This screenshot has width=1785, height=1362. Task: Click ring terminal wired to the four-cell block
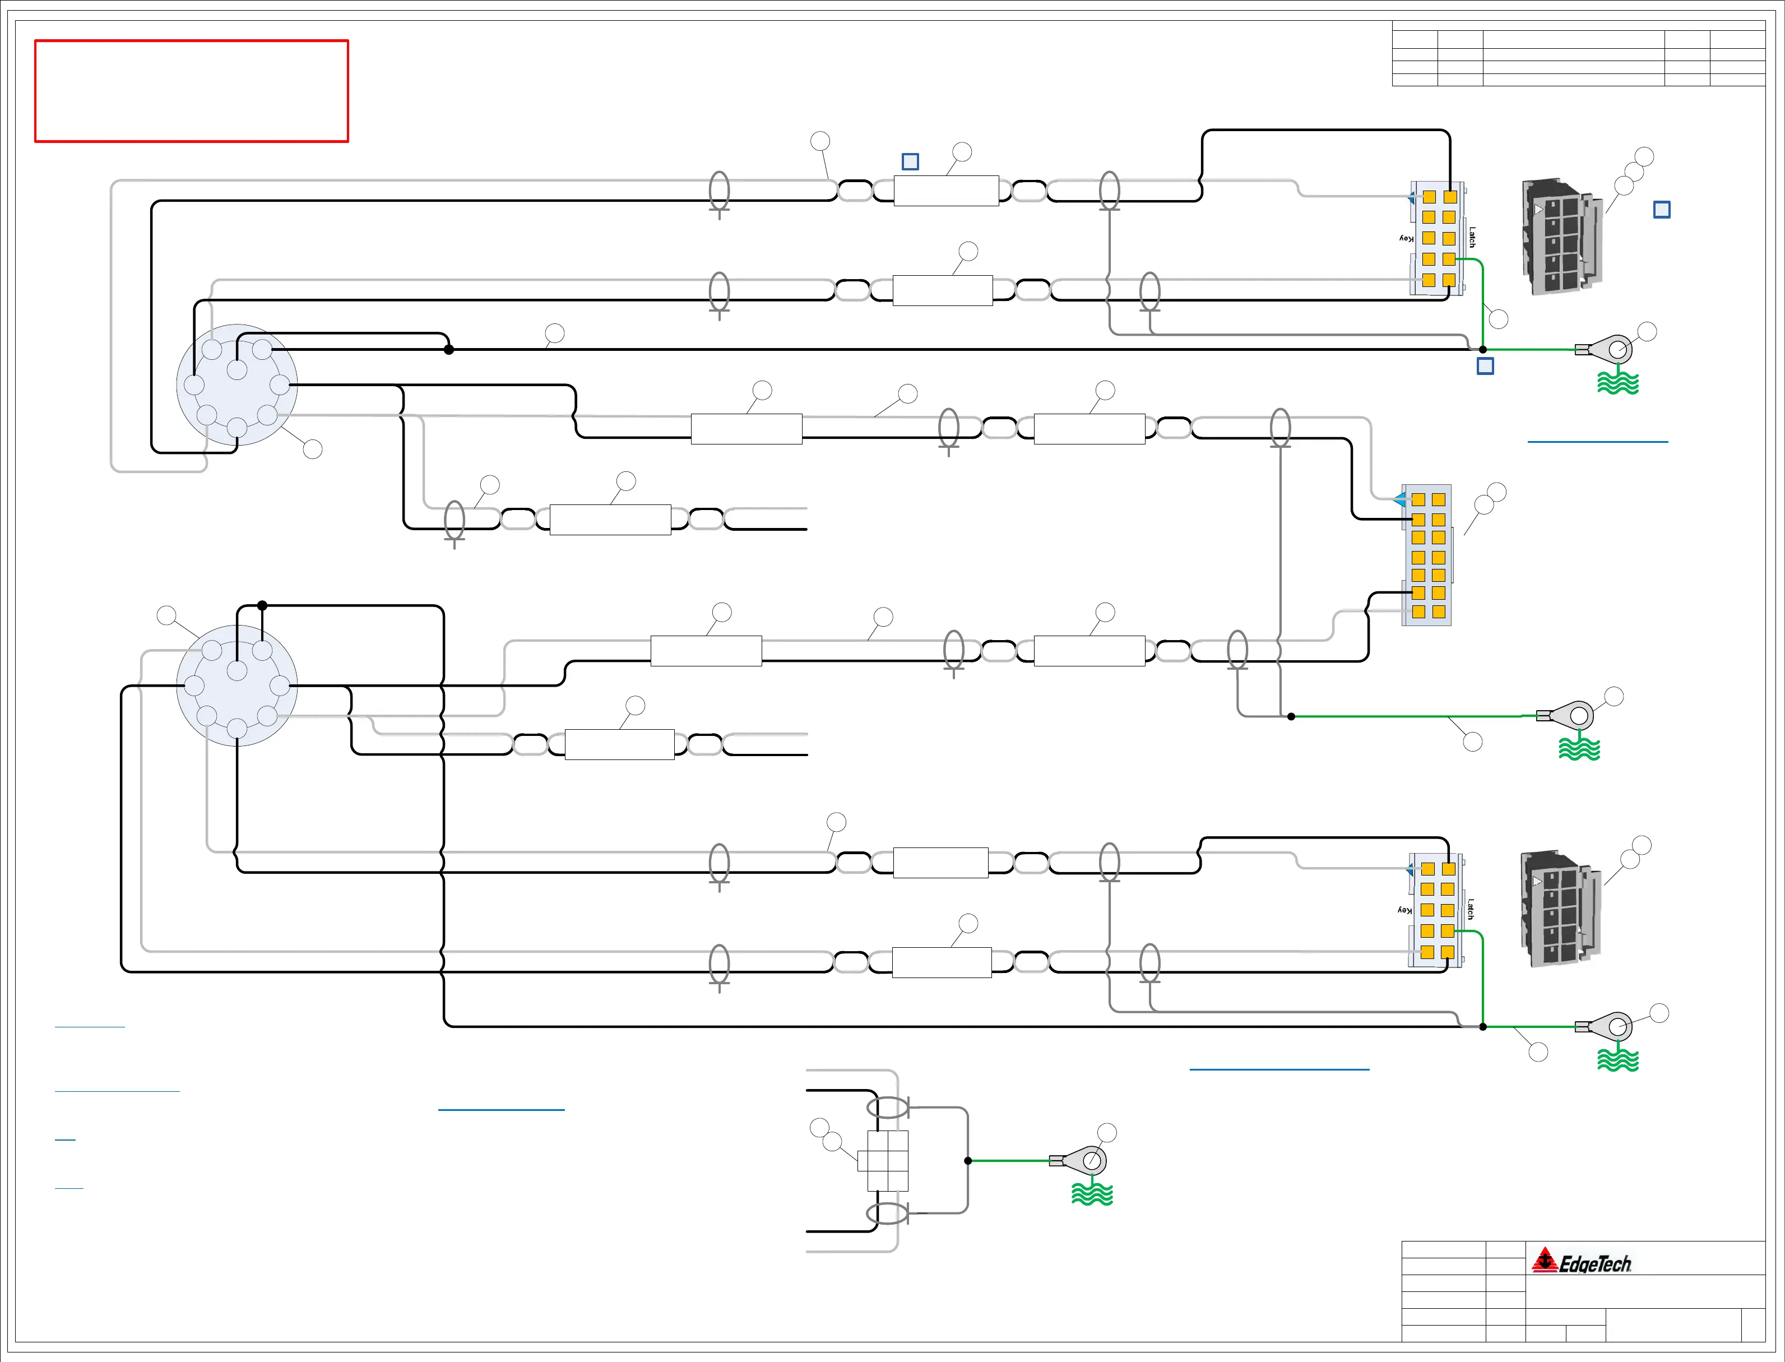pyautogui.click(x=1078, y=1161)
